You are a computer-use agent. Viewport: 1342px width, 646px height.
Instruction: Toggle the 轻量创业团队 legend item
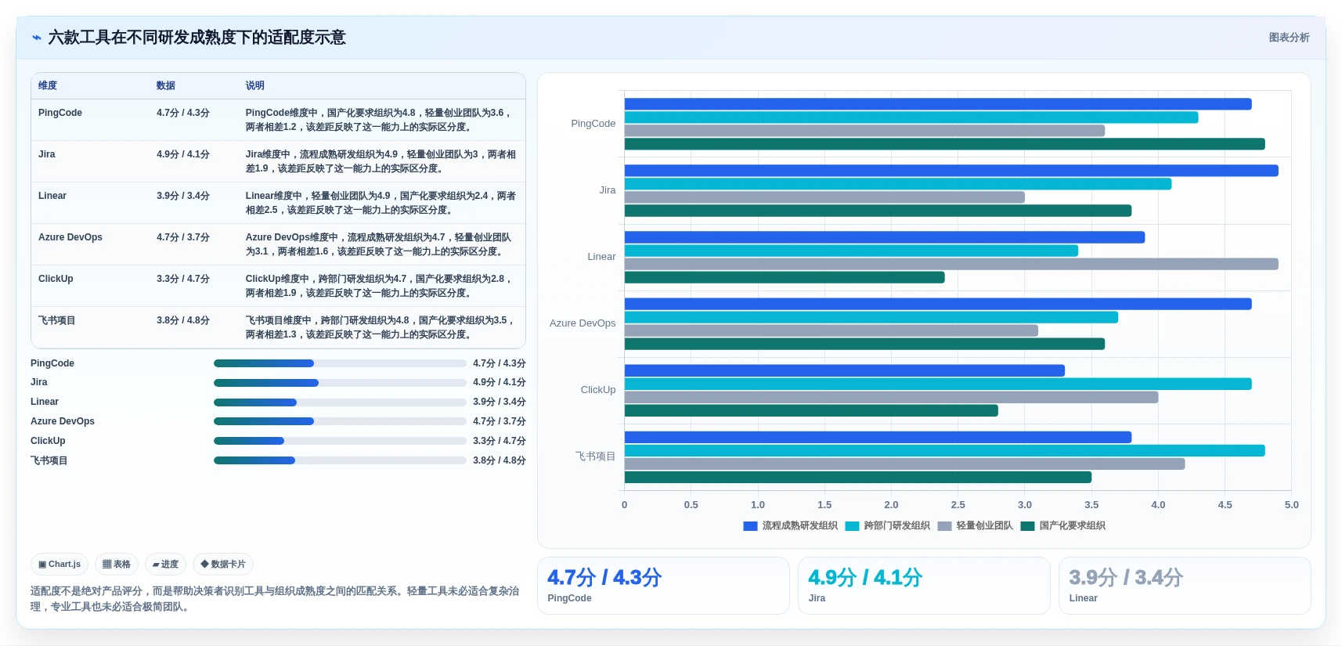975,526
